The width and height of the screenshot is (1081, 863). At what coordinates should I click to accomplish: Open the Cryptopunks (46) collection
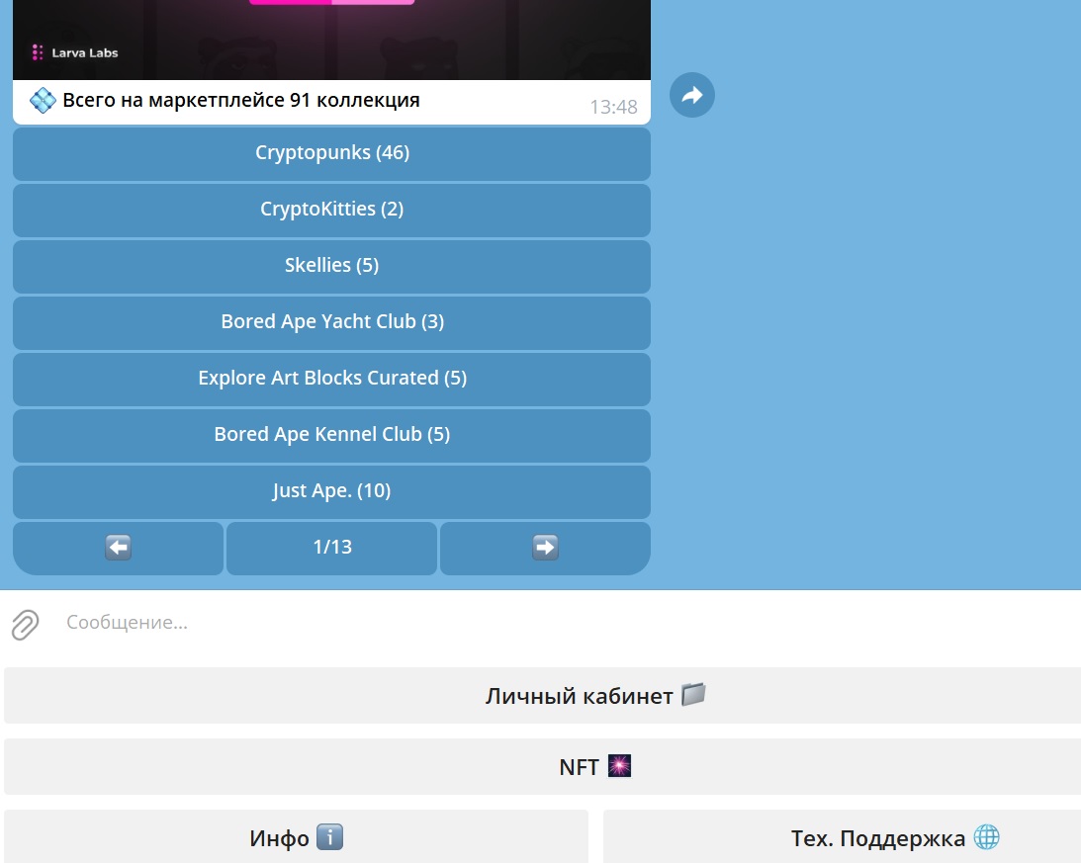tap(331, 153)
